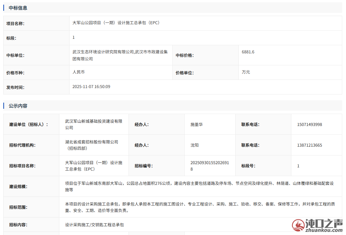Click the 招标范围 description text

point(200,207)
